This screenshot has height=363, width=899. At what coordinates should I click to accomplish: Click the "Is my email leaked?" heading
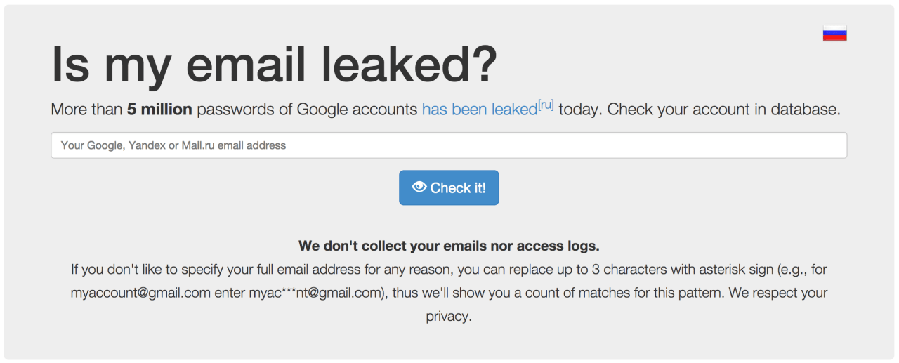click(274, 64)
